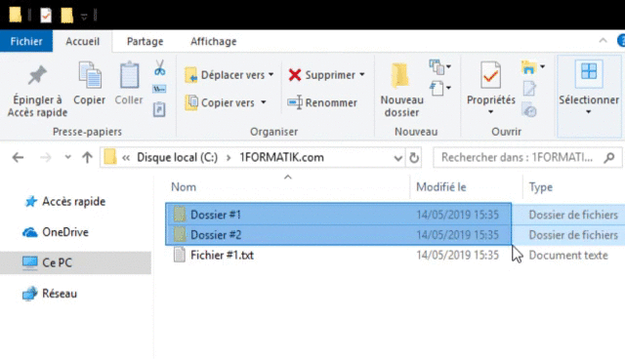This screenshot has width=625, height=359.
Task: Switch to the Affichage tab
Action: (x=214, y=41)
